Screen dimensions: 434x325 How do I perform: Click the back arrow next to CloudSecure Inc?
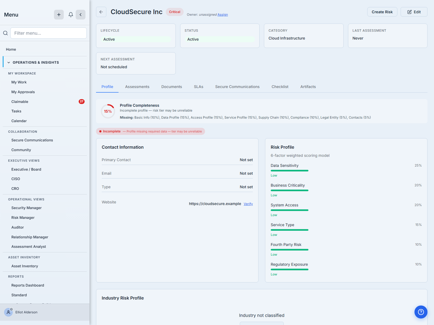(x=101, y=12)
